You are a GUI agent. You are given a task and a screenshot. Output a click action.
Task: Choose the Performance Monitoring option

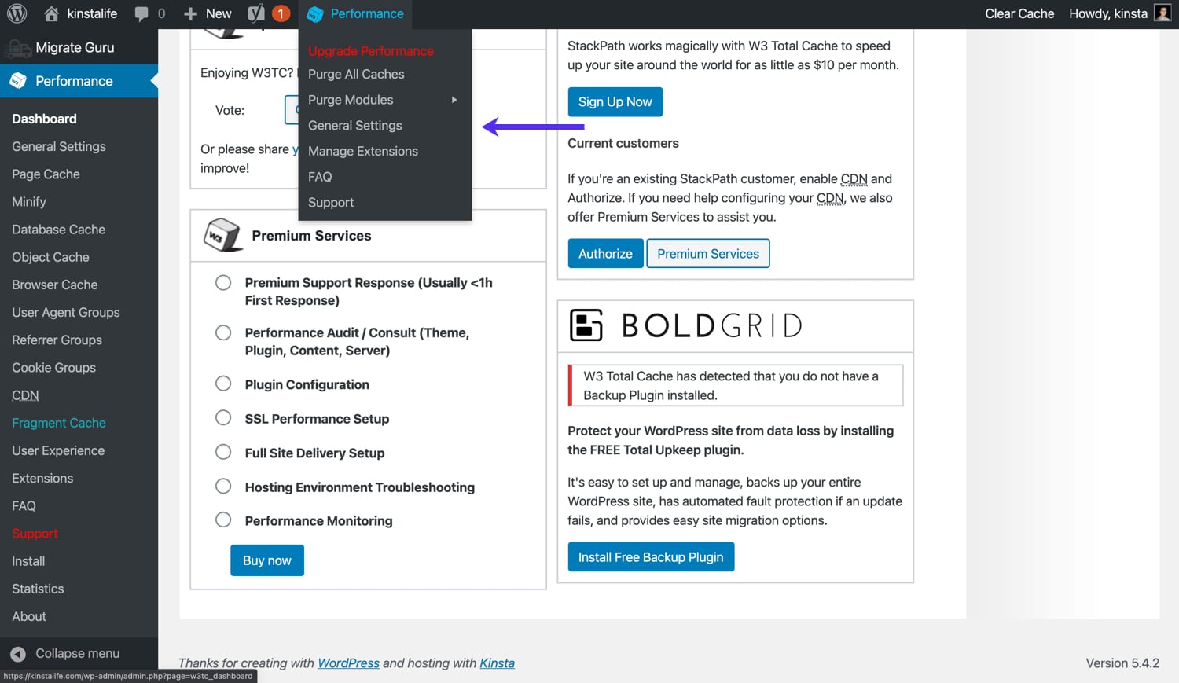click(x=222, y=519)
